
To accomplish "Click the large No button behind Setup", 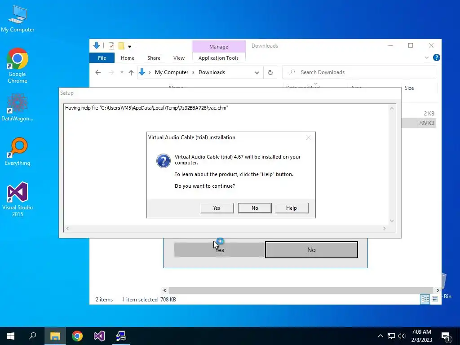I will [311, 250].
